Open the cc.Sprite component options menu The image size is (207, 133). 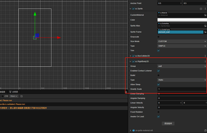(x=205, y=9)
